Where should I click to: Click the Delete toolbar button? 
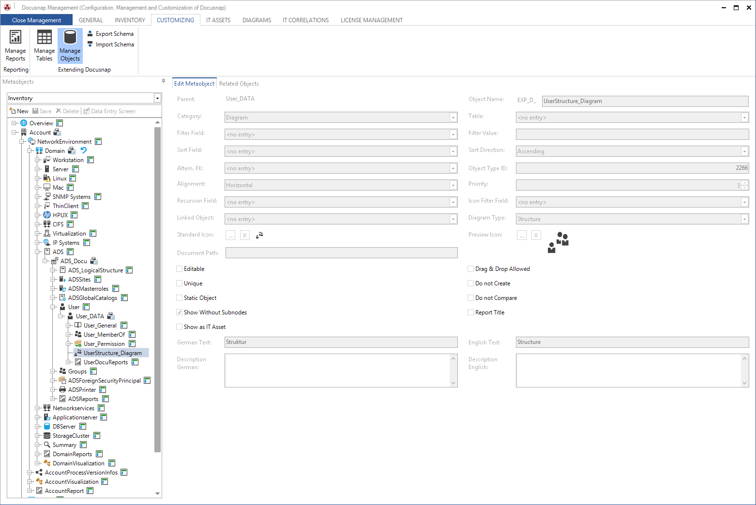pyautogui.click(x=67, y=111)
